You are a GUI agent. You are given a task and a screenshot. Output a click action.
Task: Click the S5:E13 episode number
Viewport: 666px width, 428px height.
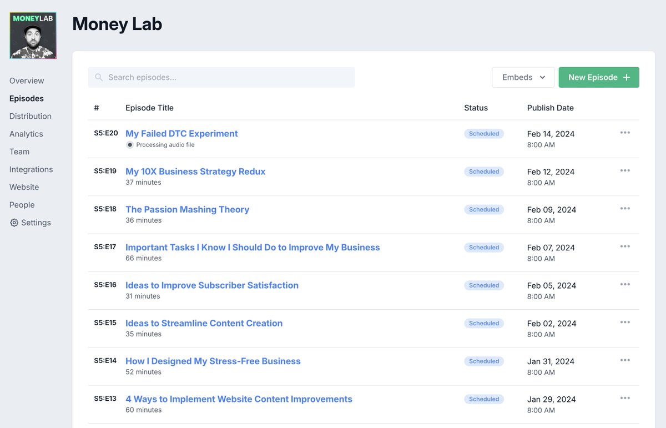[105, 399]
